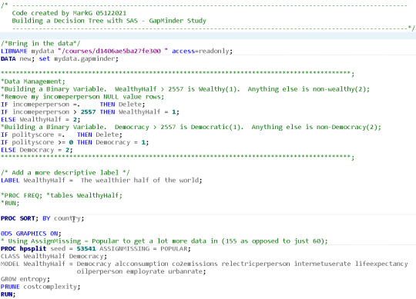Image resolution: width=416 pixels, height=299 pixels.
Task: Click the 'DATA new;' statement
Action: point(18,58)
